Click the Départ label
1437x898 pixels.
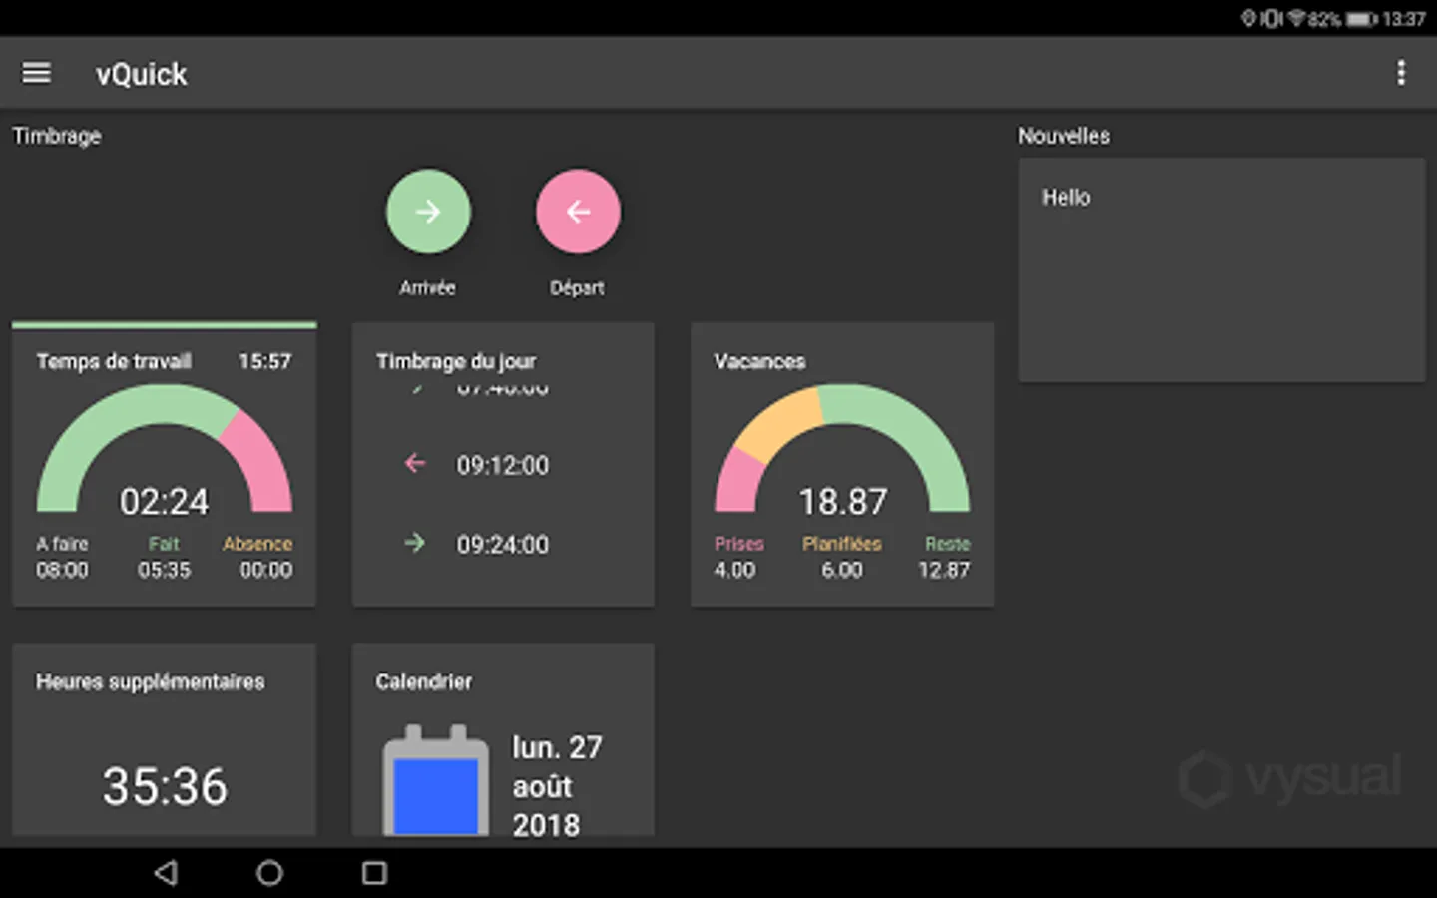coord(577,288)
